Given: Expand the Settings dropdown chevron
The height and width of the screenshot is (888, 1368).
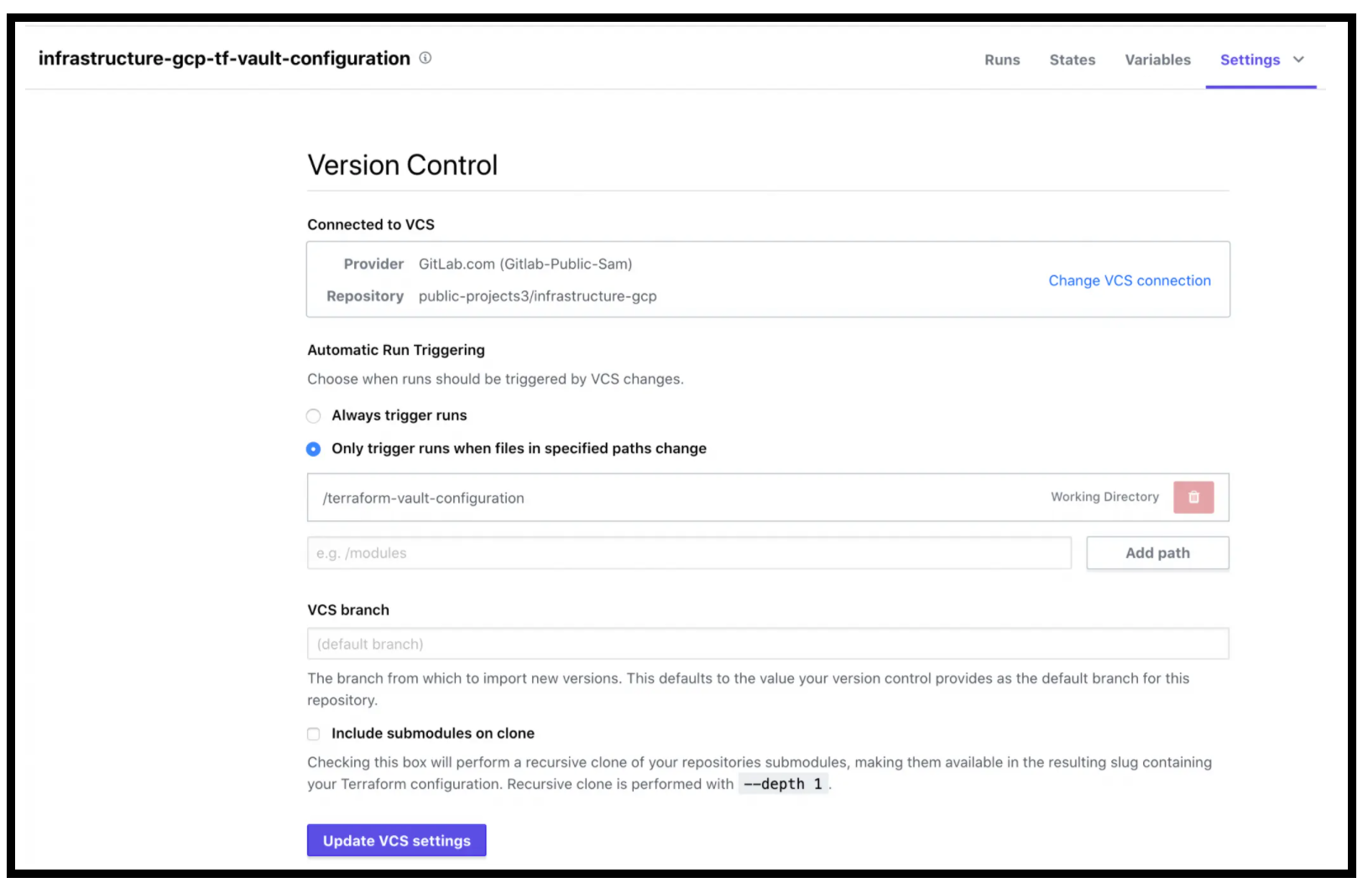Looking at the screenshot, I should (x=1299, y=60).
